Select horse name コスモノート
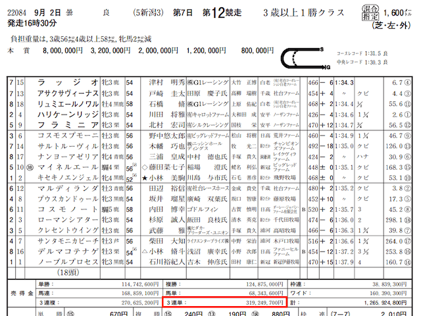The height and width of the screenshot is (316, 421). coord(68,209)
